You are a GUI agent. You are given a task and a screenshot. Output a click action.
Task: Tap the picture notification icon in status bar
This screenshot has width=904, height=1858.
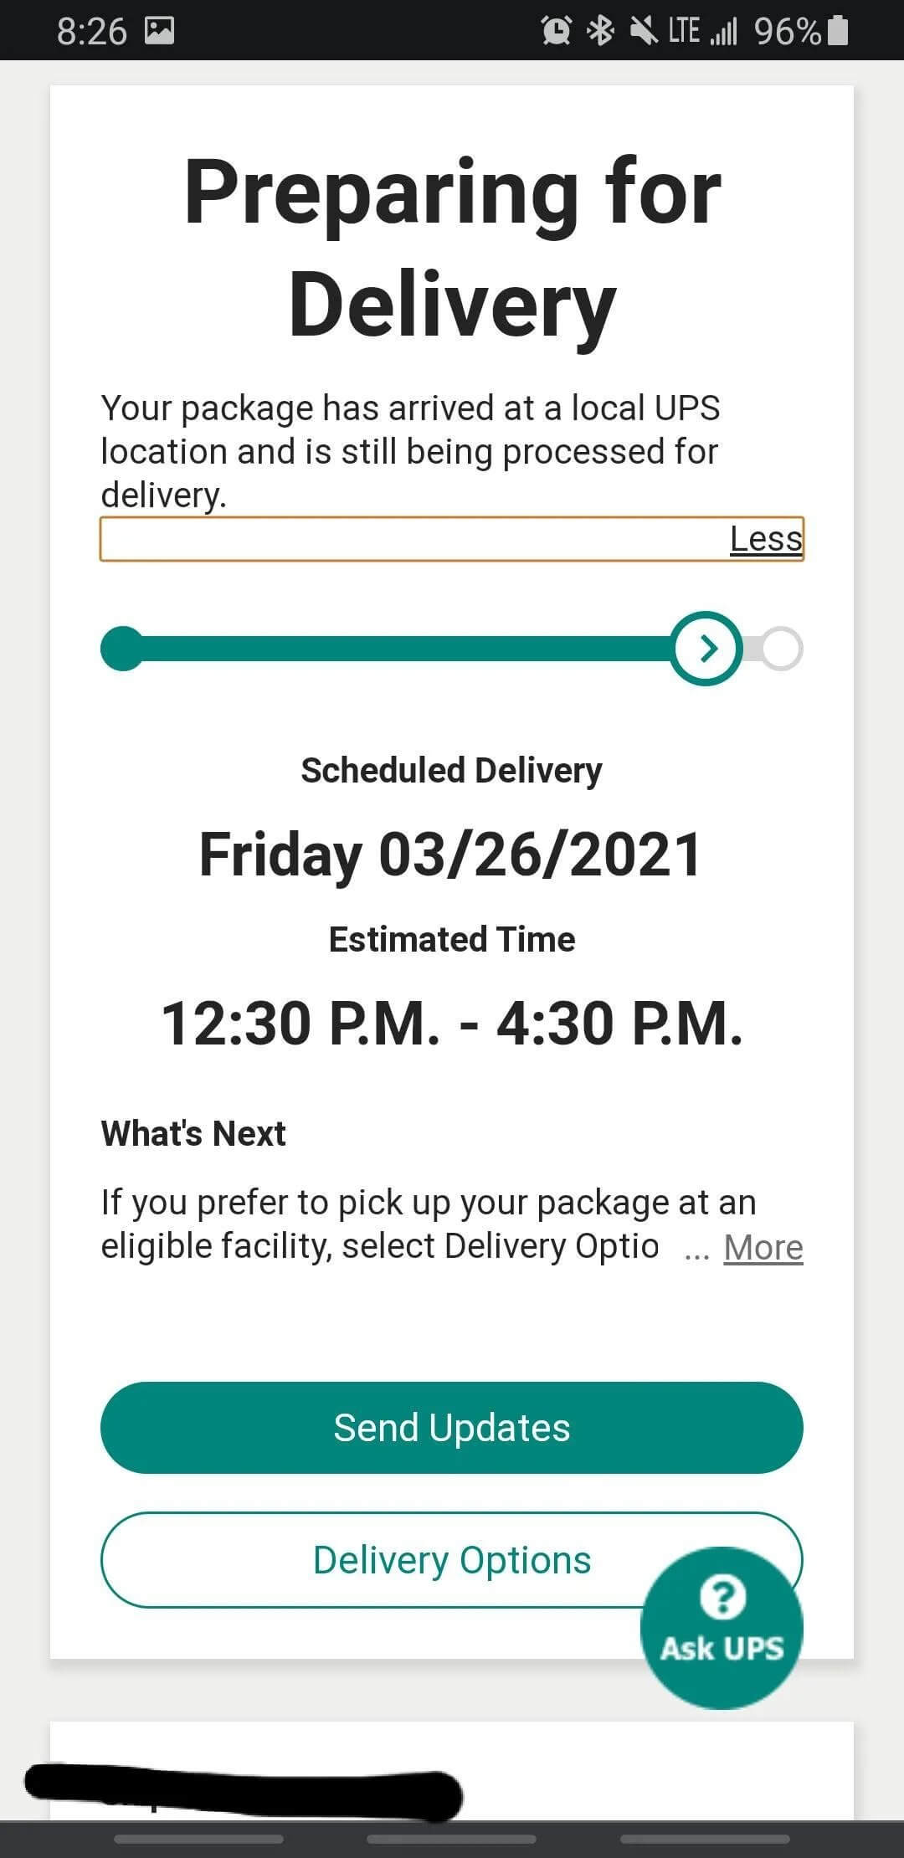(x=159, y=31)
